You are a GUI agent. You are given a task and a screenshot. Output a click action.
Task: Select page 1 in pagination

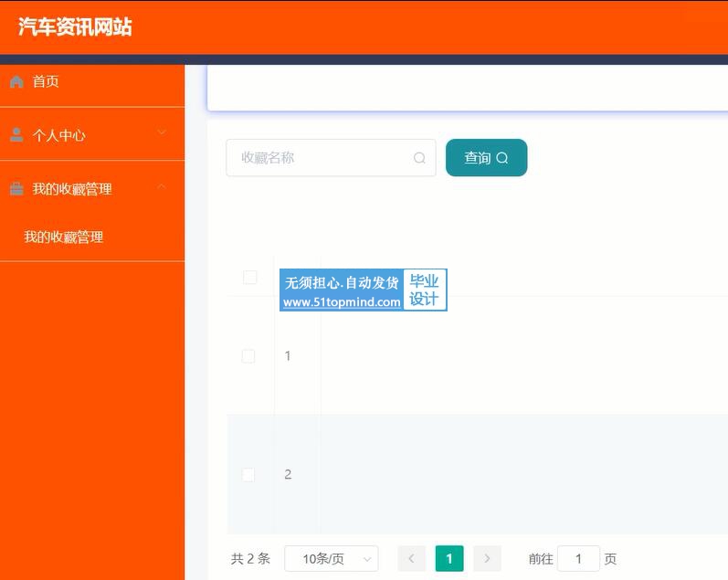click(x=449, y=559)
